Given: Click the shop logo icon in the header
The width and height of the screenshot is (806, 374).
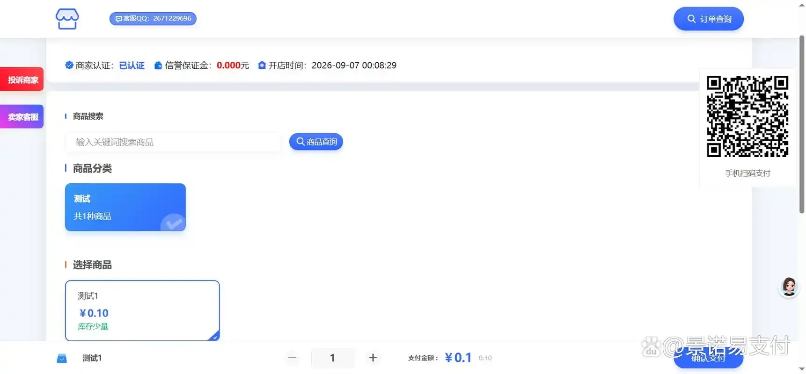Looking at the screenshot, I should pos(67,19).
